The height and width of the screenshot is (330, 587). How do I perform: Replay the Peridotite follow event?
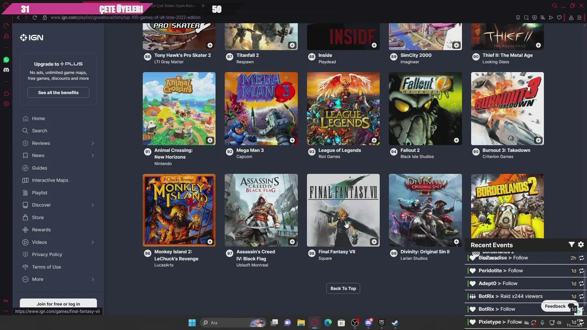(581, 271)
